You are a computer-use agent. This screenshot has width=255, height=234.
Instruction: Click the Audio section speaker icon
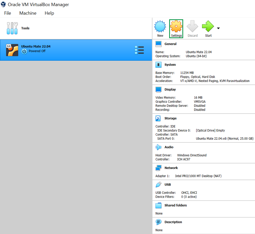coord(158,147)
